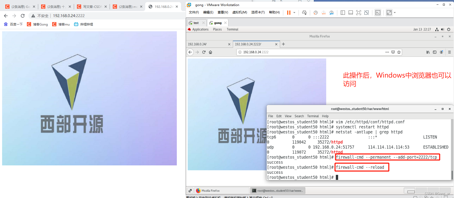The width and height of the screenshot is (454, 198).
Task: Open terminal Edit menu
Action: click(279, 116)
